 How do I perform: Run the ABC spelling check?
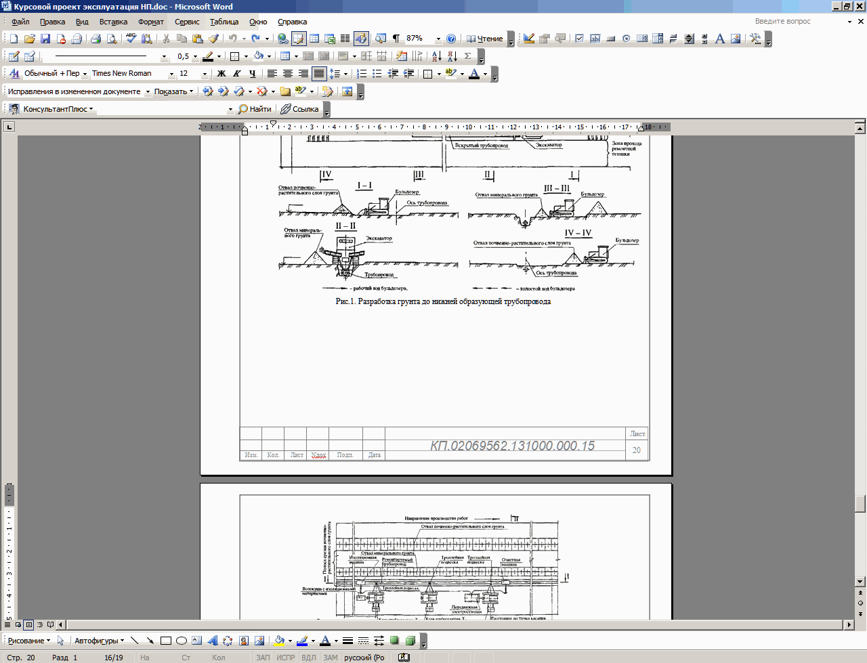click(131, 39)
